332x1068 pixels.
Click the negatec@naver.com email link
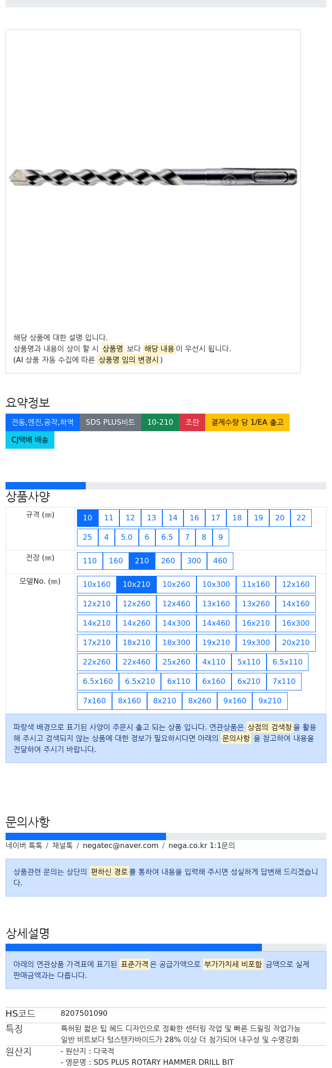pos(120,846)
